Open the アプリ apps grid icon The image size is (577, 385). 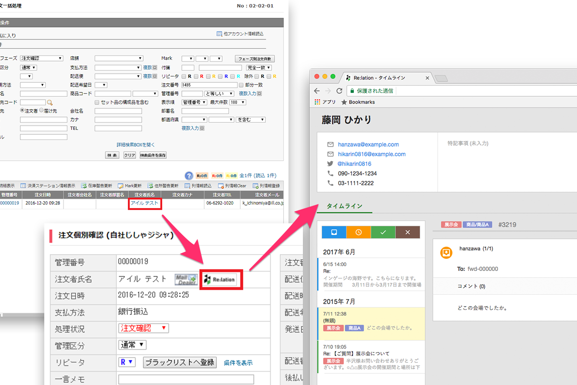[317, 102]
